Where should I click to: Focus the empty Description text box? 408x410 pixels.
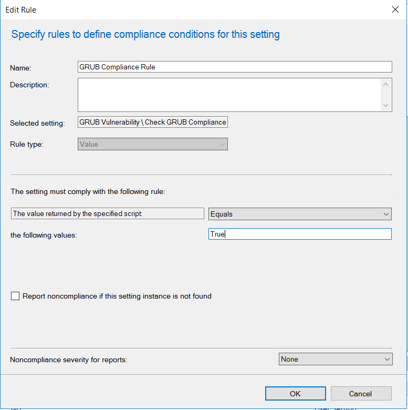point(229,95)
